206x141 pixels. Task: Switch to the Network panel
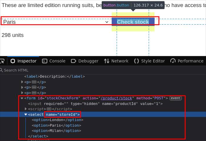(x=116, y=61)
